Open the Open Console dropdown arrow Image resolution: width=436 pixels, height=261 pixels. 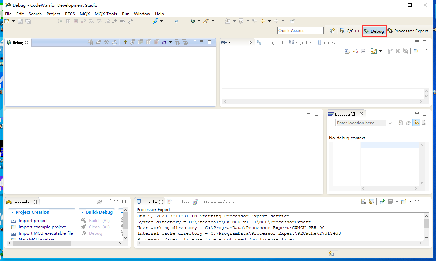[x=410, y=202]
